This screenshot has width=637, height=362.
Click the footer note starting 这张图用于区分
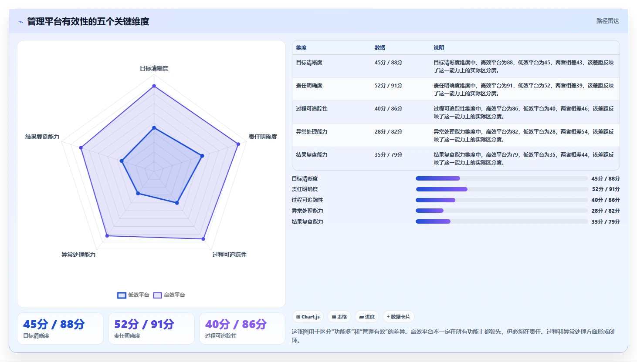(x=453, y=336)
